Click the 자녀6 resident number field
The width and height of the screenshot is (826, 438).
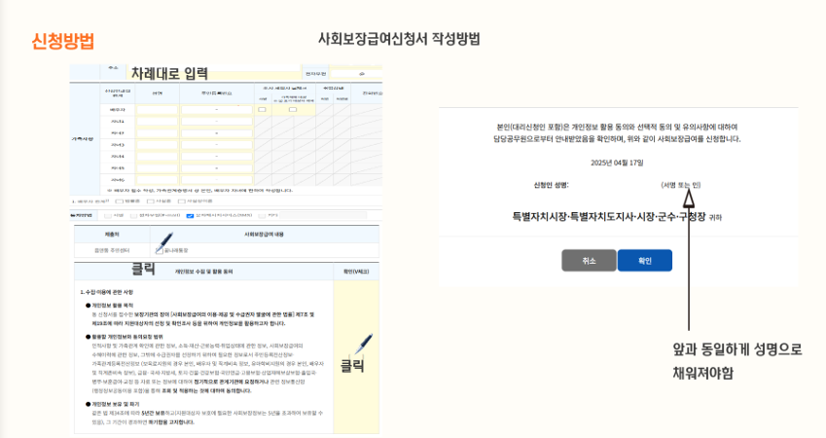(x=217, y=180)
